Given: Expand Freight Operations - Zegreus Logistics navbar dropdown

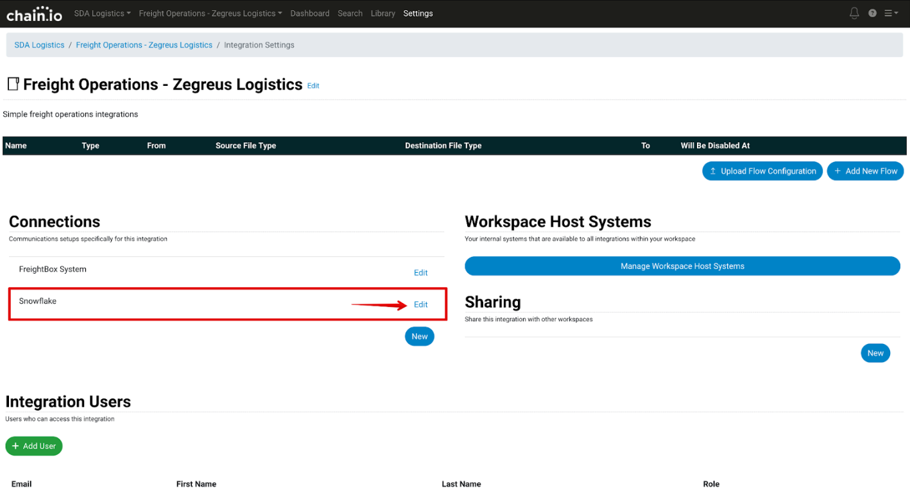Looking at the screenshot, I should point(210,13).
